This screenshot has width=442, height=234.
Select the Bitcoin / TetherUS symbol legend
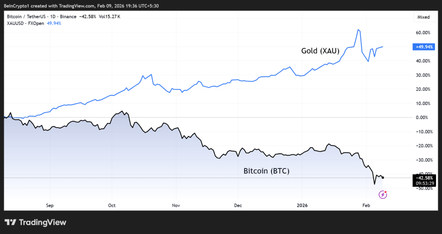[x=26, y=16]
